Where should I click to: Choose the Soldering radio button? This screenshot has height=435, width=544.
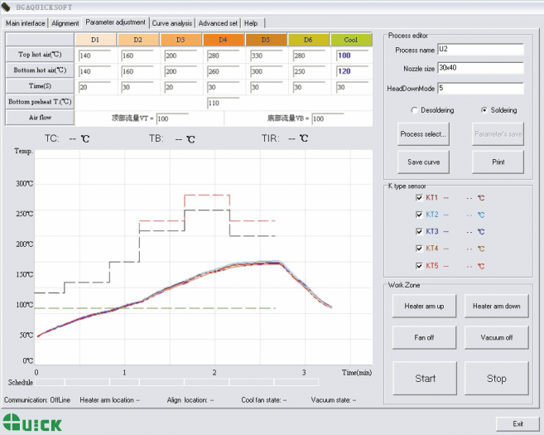click(484, 109)
